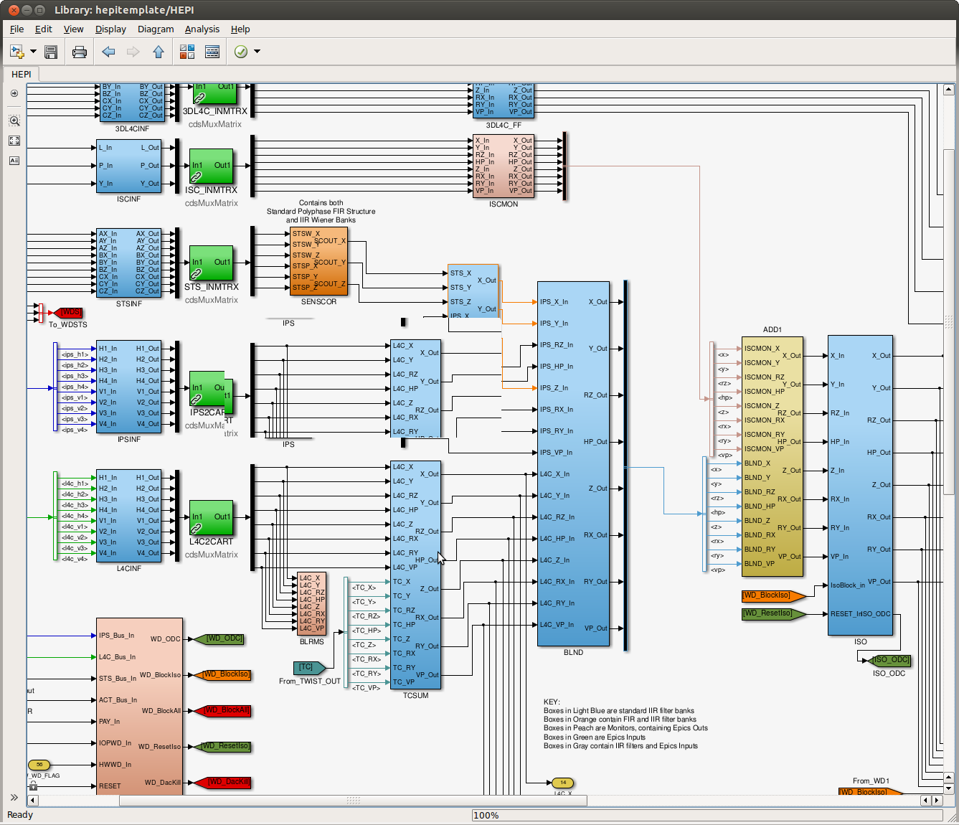This screenshot has width=959, height=825.
Task: Open the Display menu
Action: pyautogui.click(x=110, y=29)
